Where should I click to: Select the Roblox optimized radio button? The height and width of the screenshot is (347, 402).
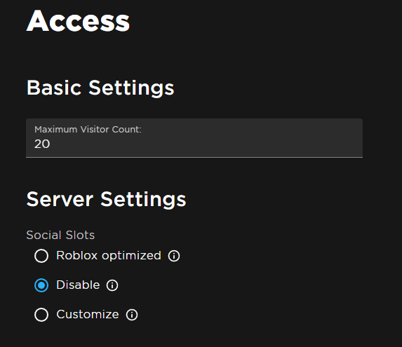pos(41,256)
